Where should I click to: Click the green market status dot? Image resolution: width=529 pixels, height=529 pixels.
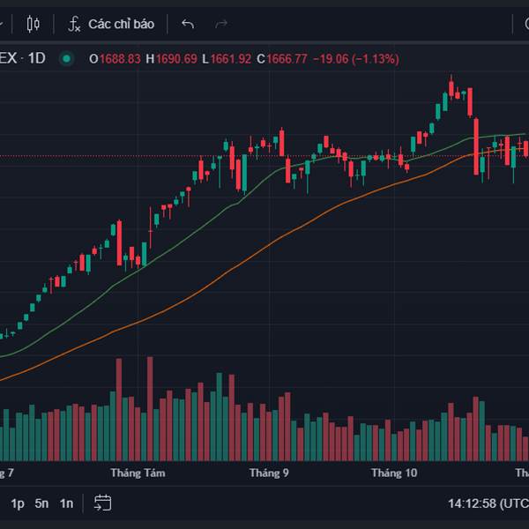point(66,59)
